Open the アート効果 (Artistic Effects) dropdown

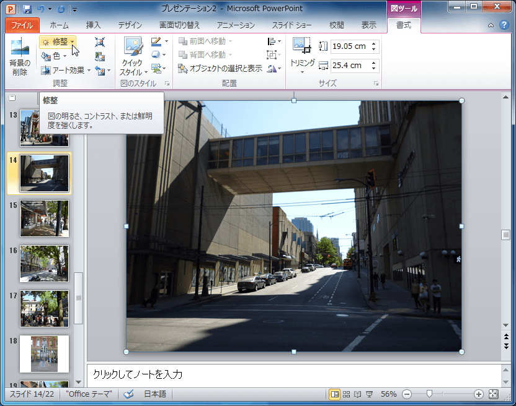tap(66, 71)
